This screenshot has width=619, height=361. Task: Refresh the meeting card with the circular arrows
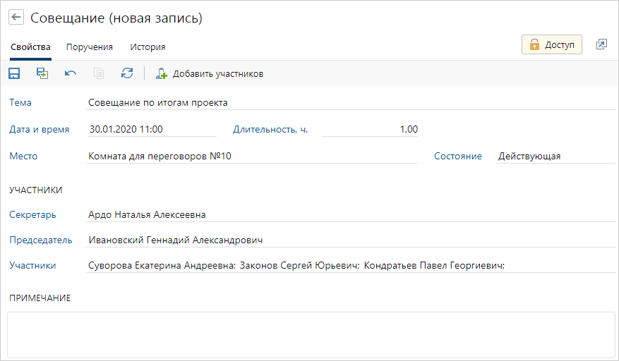pyautogui.click(x=127, y=73)
